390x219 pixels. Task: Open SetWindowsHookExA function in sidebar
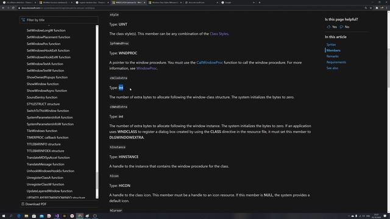click(x=48, y=50)
